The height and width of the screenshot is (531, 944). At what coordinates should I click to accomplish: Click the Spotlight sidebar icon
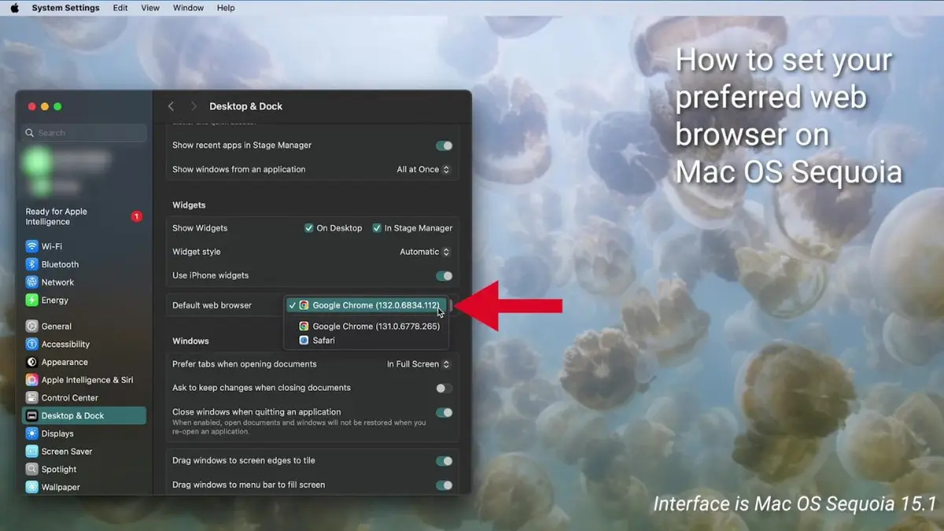click(x=31, y=469)
